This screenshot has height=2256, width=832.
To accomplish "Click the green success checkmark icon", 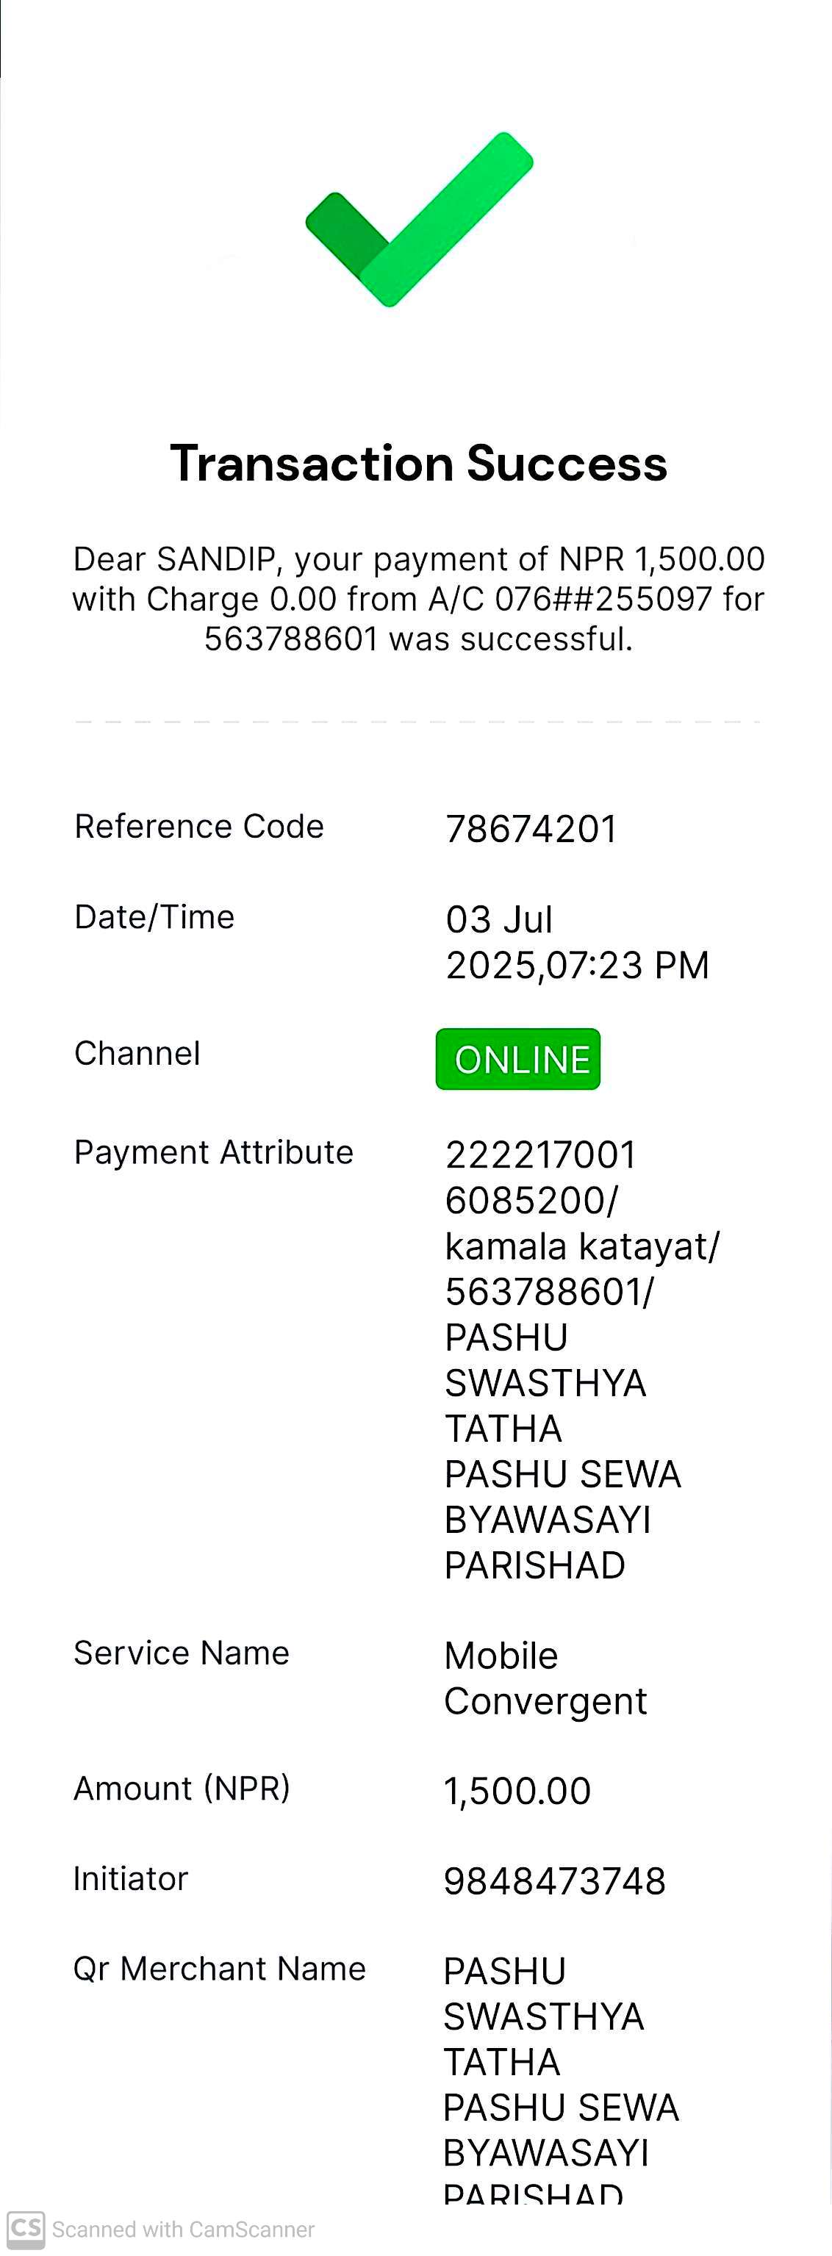I will [x=419, y=219].
